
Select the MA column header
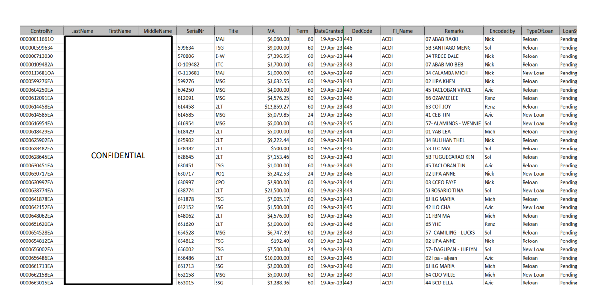(271, 31)
